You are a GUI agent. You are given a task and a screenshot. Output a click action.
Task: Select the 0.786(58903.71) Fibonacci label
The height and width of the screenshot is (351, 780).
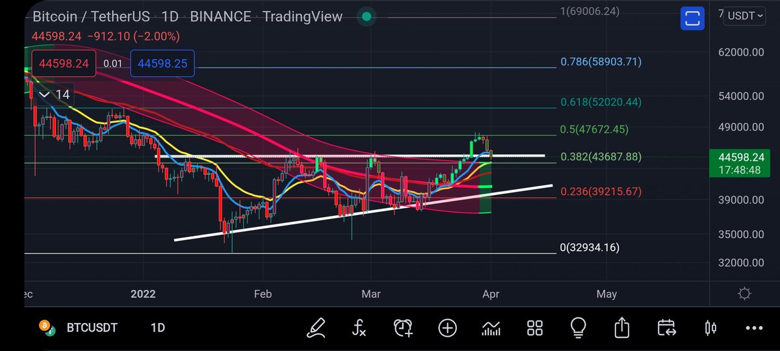click(x=601, y=62)
